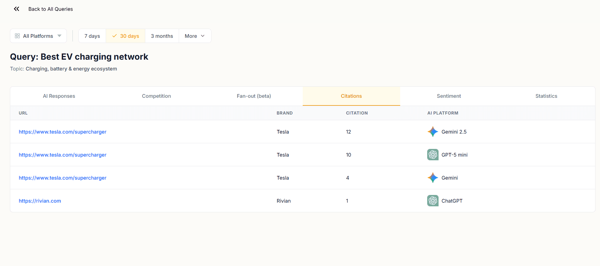The image size is (600, 266).
Task: Click the ChatGPT platform label
Action: coord(452,201)
